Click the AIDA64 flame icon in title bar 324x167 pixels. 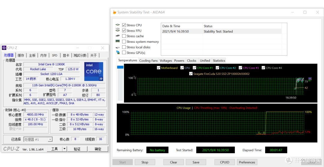click(x=114, y=12)
